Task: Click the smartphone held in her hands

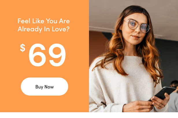Action: tap(162, 94)
